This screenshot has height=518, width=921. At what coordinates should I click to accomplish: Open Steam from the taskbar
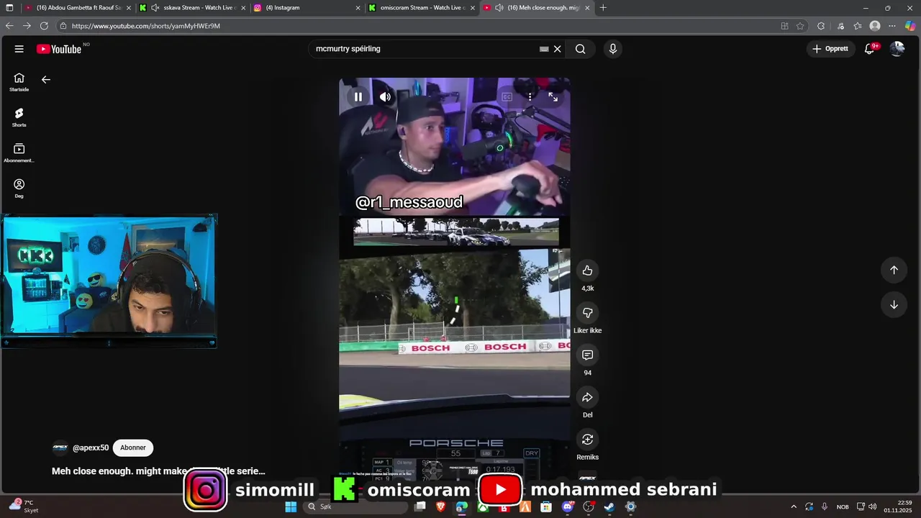609,506
